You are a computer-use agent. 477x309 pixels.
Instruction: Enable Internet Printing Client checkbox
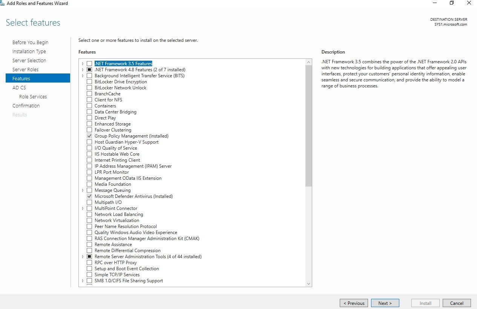(89, 160)
